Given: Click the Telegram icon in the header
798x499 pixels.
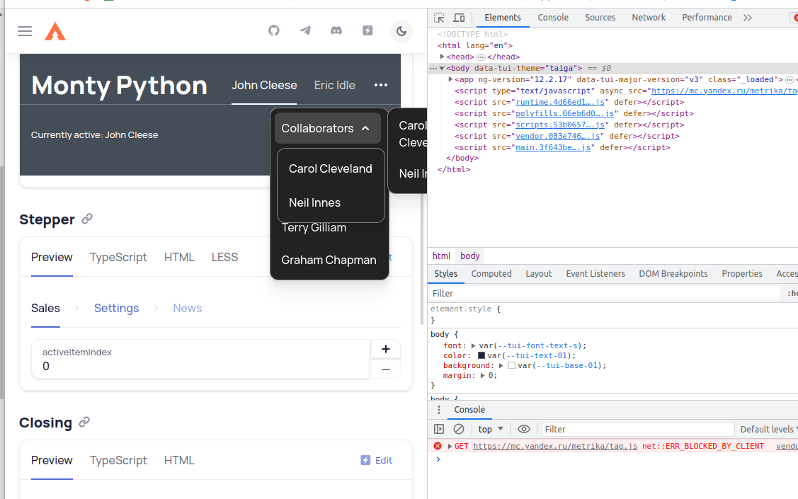Looking at the screenshot, I should tap(305, 31).
